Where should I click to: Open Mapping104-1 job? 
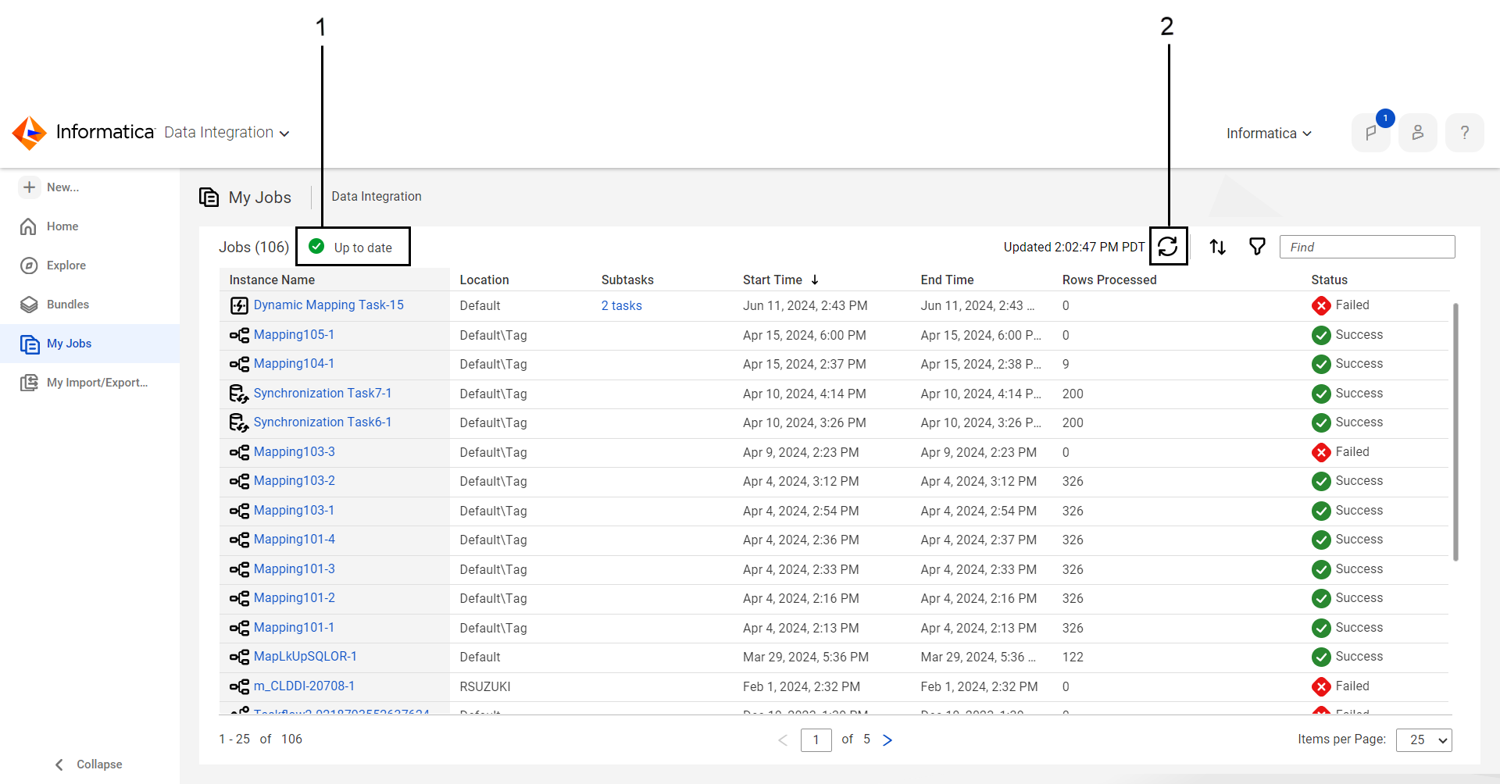[294, 364]
